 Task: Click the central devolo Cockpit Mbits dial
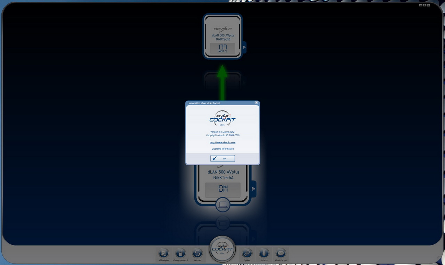click(222, 249)
